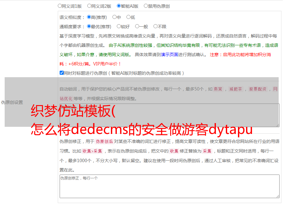
Task: Set 通顺度要求 to 较好
Action: [x=119, y=26]
